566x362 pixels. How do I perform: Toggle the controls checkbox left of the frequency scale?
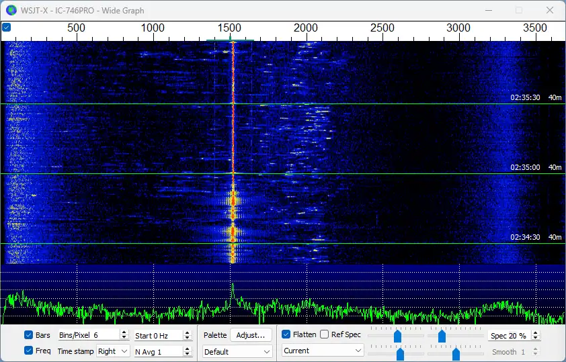coord(6,28)
